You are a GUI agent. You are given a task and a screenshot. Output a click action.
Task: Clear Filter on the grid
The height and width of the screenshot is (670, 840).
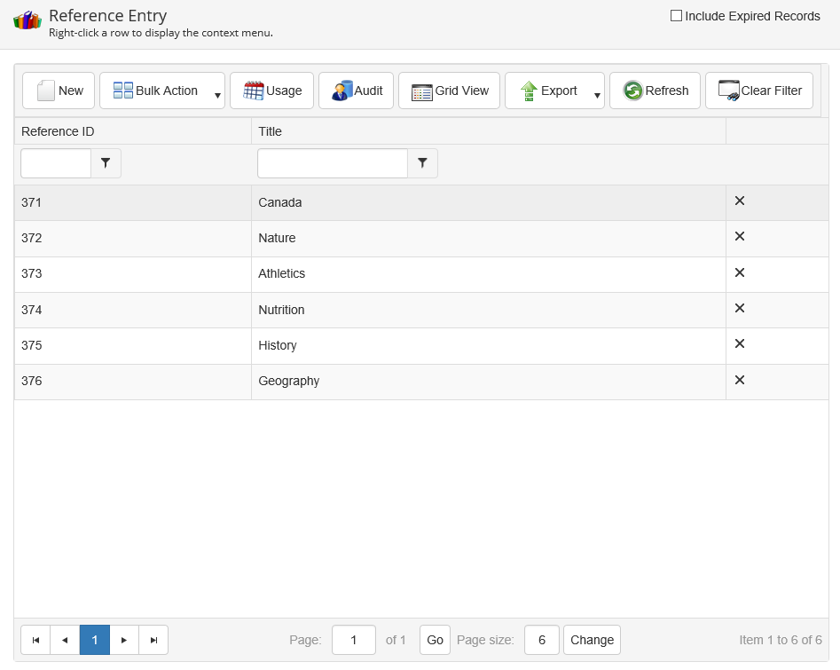click(x=758, y=91)
